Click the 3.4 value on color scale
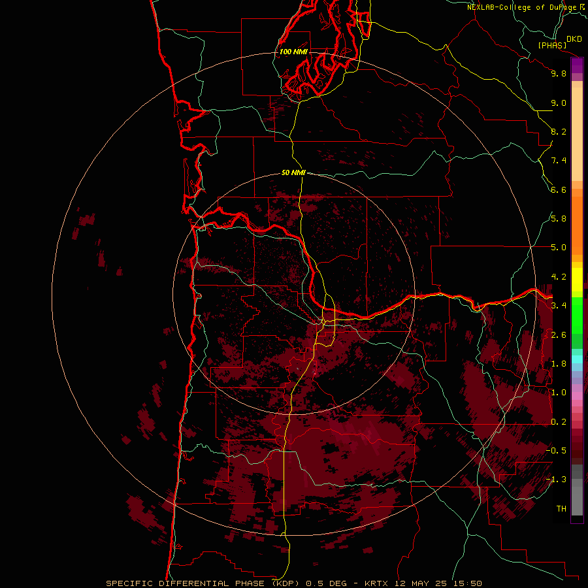This screenshot has width=588, height=588. click(559, 306)
